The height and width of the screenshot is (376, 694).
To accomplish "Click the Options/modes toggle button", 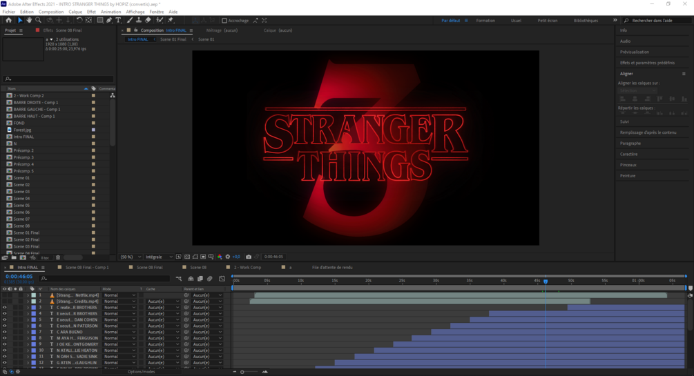I will tap(141, 372).
